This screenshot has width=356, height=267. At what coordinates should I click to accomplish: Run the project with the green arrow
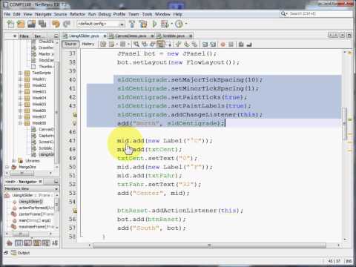point(154,24)
